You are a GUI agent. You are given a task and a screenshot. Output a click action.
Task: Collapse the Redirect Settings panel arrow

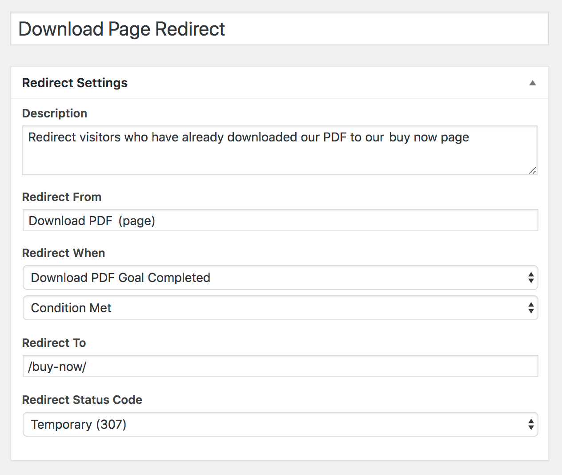tap(532, 83)
